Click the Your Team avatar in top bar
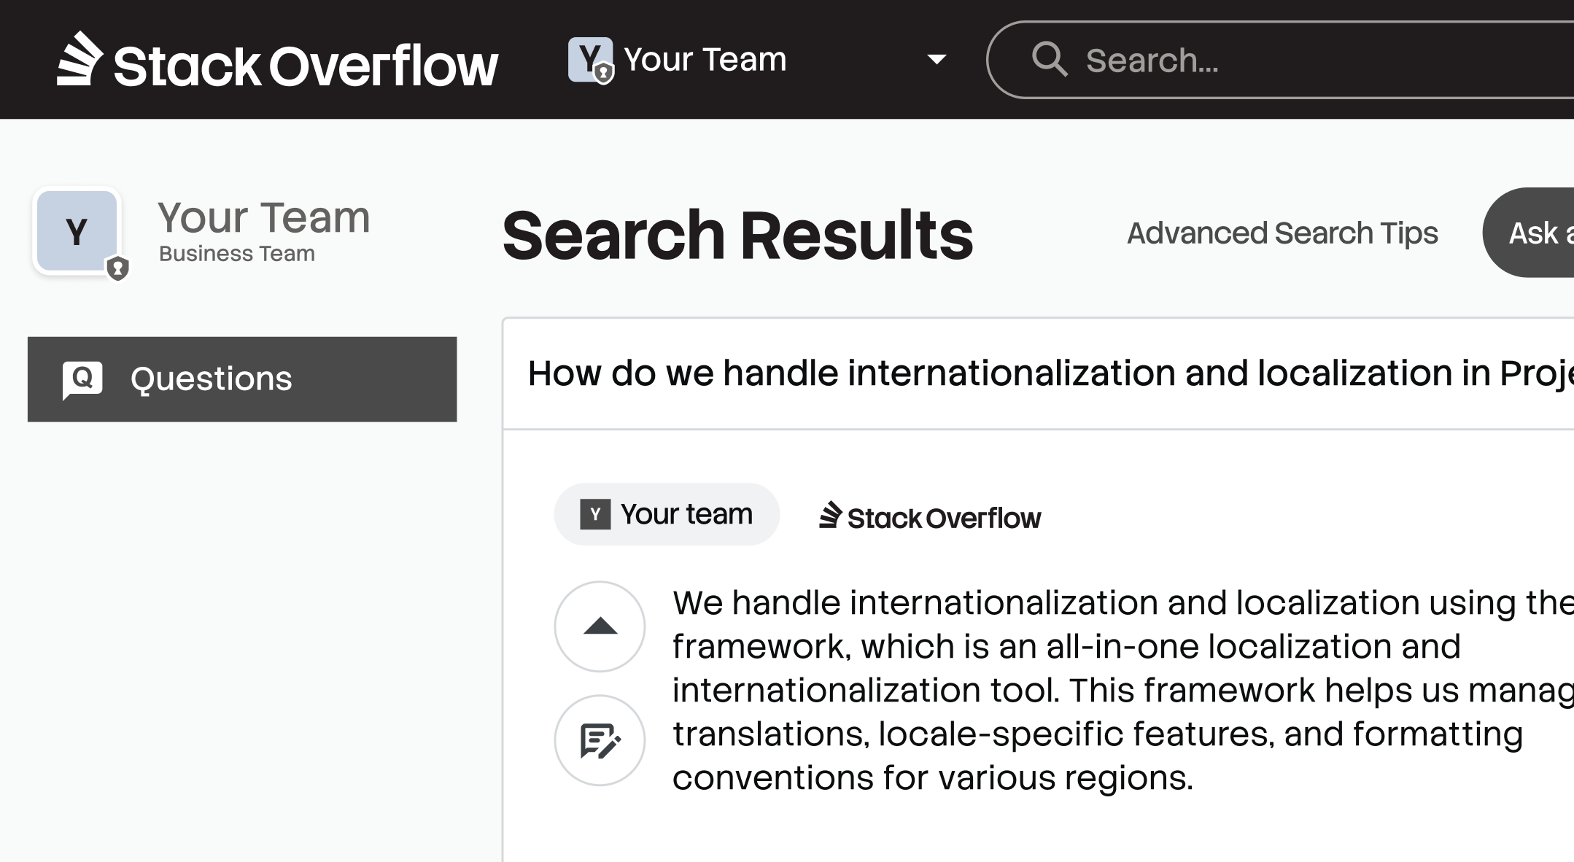Viewport: 1574px width, 862px height. point(589,60)
